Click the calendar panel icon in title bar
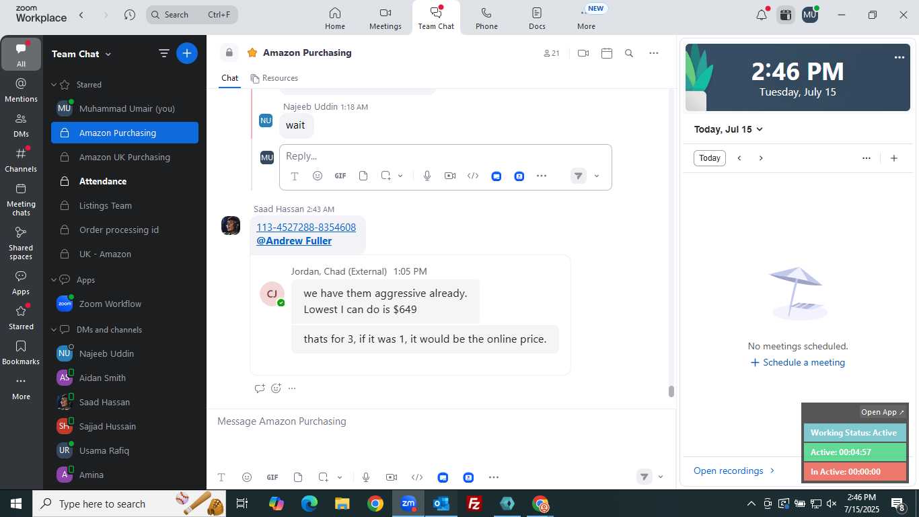Screen dimensions: 919x517 pos(785,15)
